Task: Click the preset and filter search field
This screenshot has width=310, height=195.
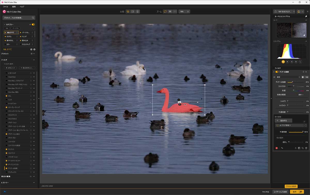Action: click(x=18, y=18)
